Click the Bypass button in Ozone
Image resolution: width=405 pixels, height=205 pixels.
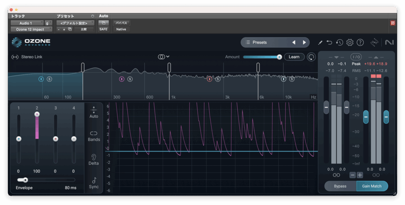pyautogui.click(x=340, y=186)
